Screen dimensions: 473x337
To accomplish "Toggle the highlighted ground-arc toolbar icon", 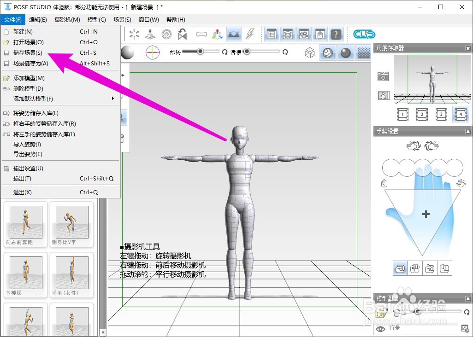I will tap(234, 35).
